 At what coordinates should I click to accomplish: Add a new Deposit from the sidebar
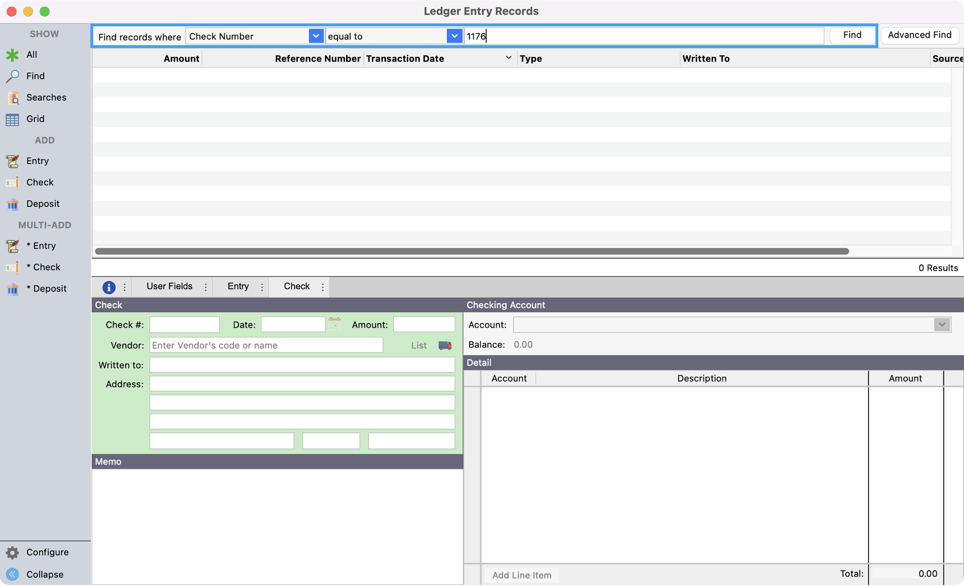(x=12, y=204)
